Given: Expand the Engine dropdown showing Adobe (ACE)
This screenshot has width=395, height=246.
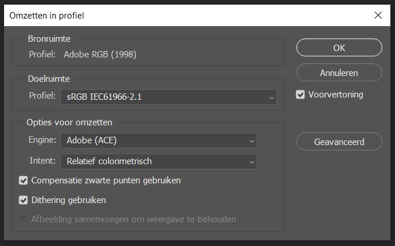Looking at the screenshot, I should click(x=159, y=140).
